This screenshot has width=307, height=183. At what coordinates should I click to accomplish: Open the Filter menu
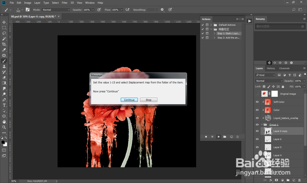tap(64, 3)
